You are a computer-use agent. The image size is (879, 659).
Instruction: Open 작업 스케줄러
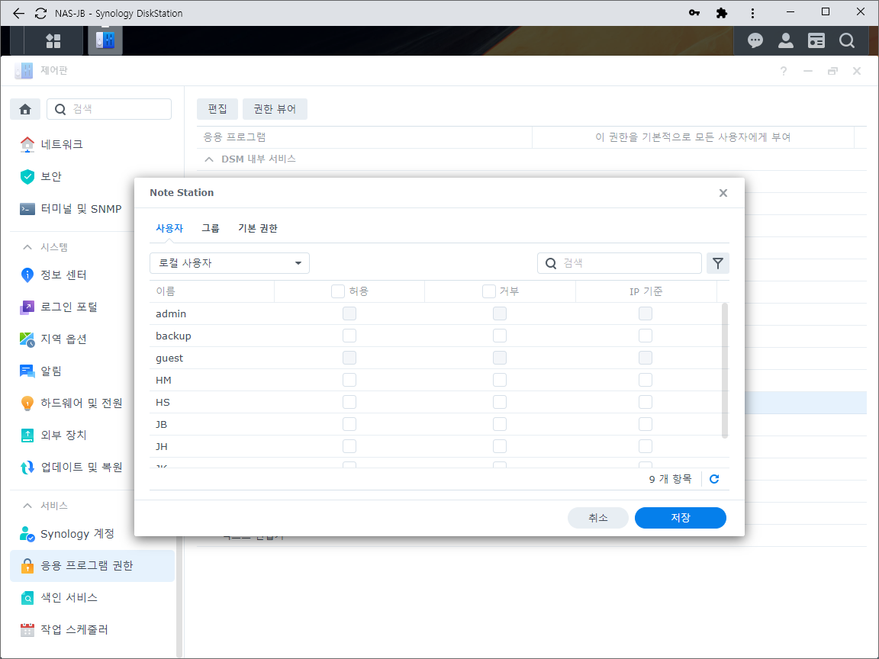[x=64, y=629]
